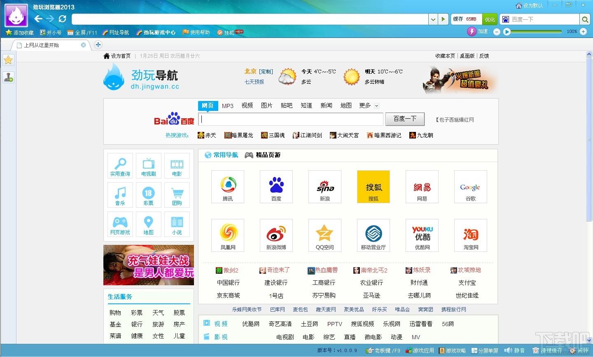
Task: Open favorites star in left sidebar
Action: pos(8,60)
